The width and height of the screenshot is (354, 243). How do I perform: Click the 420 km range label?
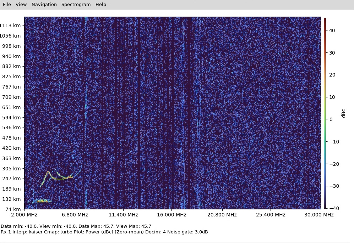coord(11,148)
